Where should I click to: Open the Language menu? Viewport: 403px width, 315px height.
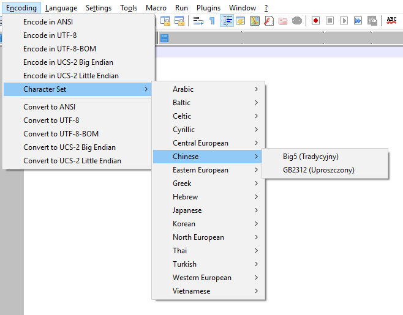pyautogui.click(x=61, y=8)
